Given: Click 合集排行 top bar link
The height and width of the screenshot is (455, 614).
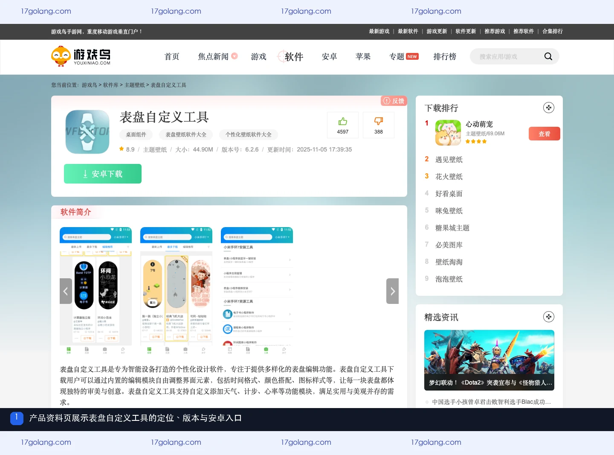Looking at the screenshot, I should (553, 31).
